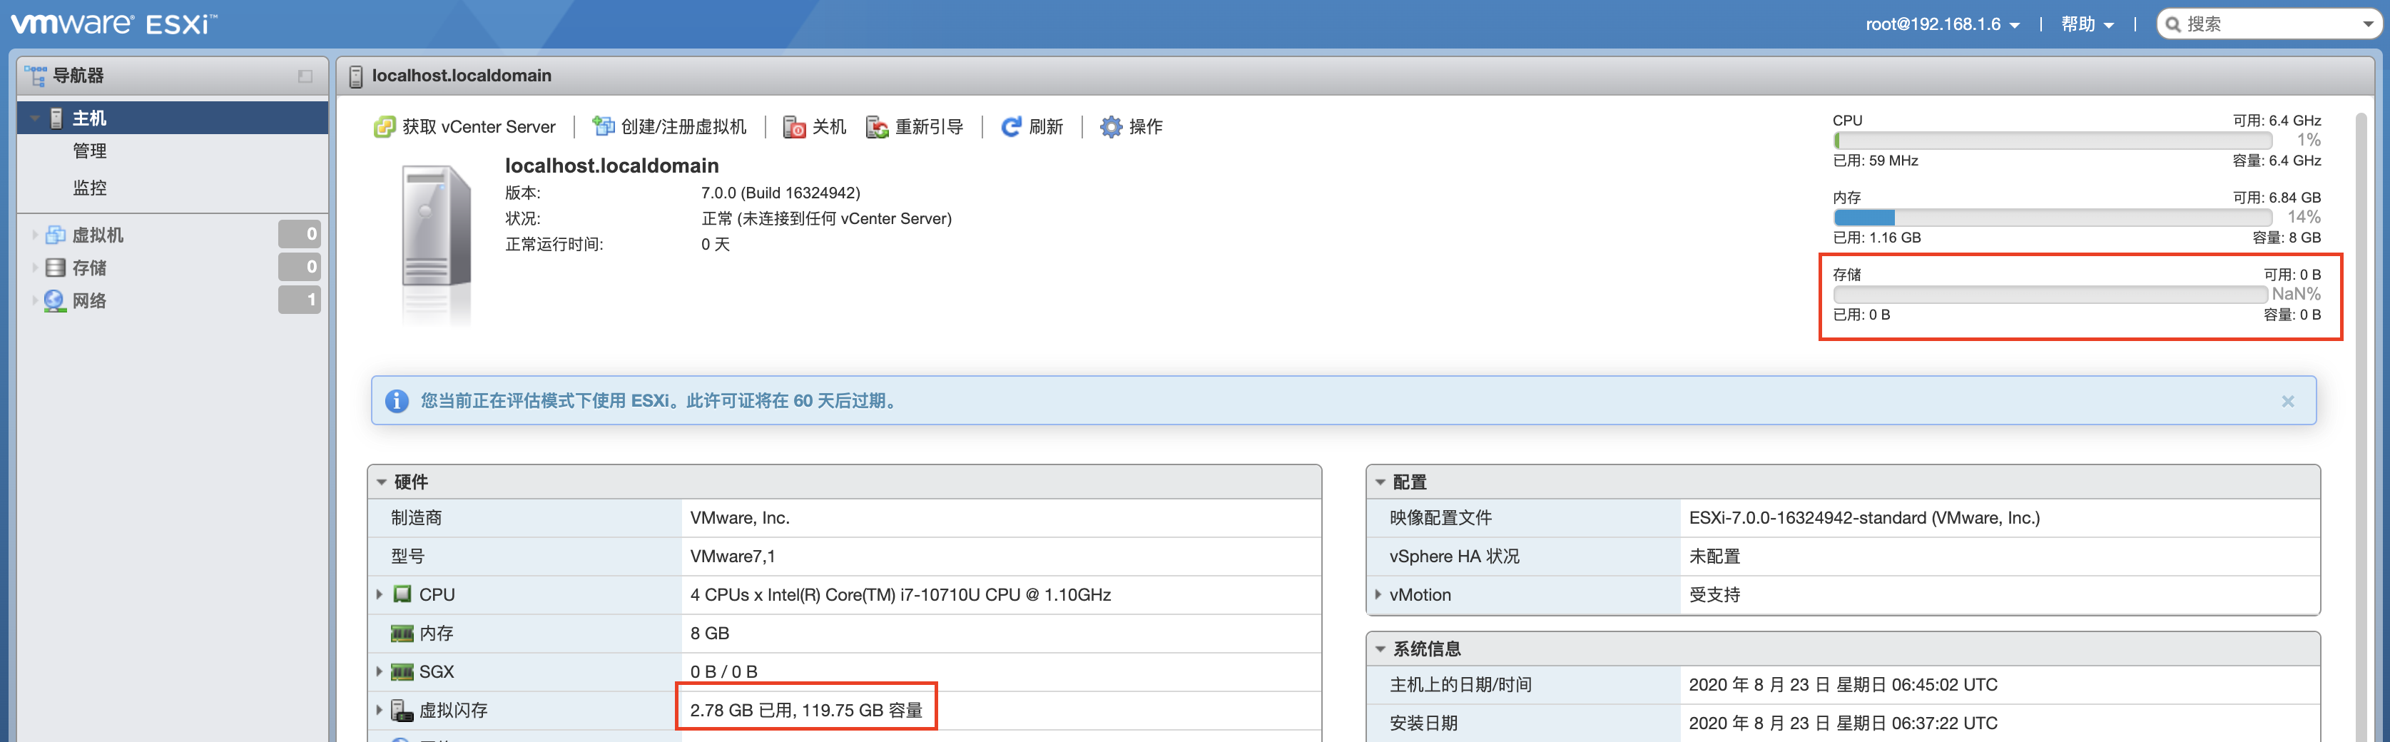
Task: Click the networking count badge 1
Action: (x=300, y=300)
